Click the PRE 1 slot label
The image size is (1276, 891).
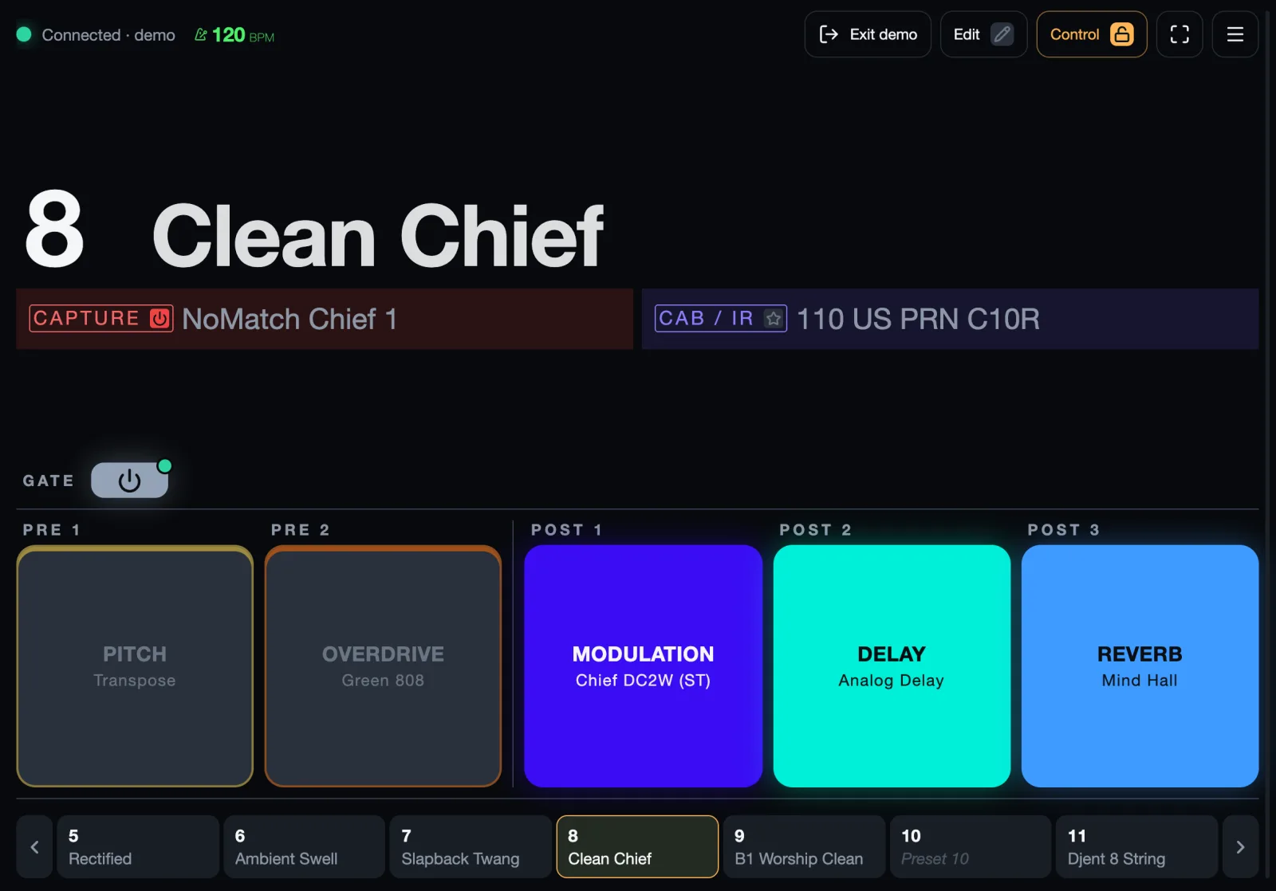[52, 530]
